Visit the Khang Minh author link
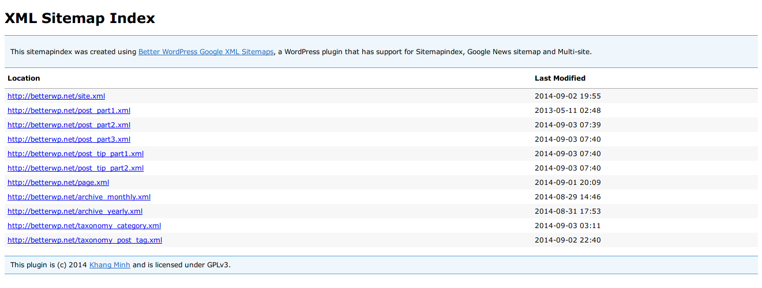The image size is (762, 288). [x=110, y=265]
